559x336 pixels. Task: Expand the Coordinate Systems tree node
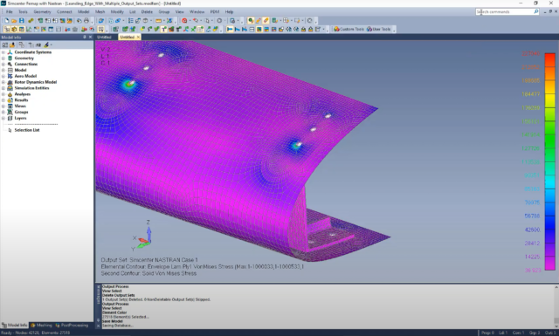3,52
